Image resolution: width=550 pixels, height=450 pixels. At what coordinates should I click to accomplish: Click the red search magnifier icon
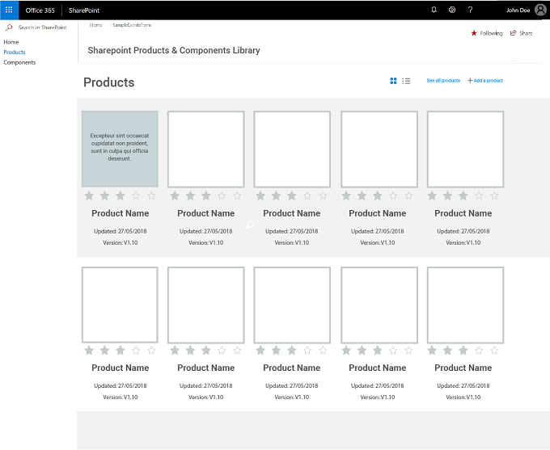9,27
